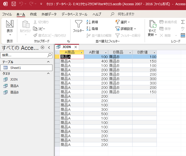This screenshot has width=186, height=156.
Task: Close the JOIN document tab
Action: (76, 47)
